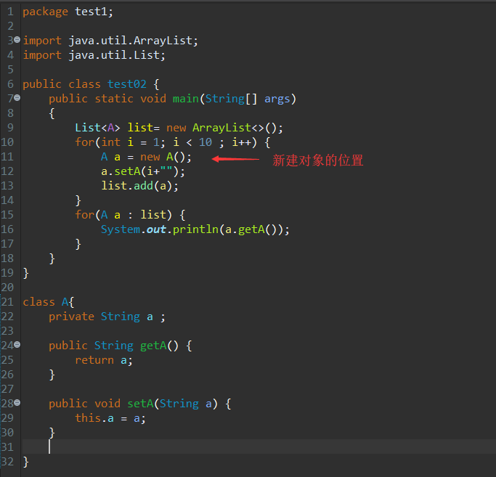Click 'private String a ;' field
The image size is (496, 477).
107,317
